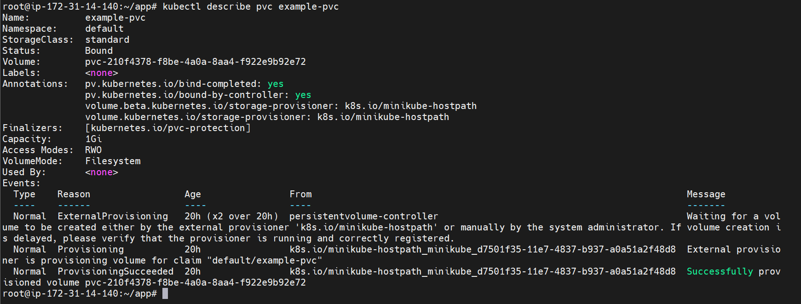Image resolution: width=801 pixels, height=304 pixels.
Task: Click the "Bound" status value
Action: coord(99,51)
